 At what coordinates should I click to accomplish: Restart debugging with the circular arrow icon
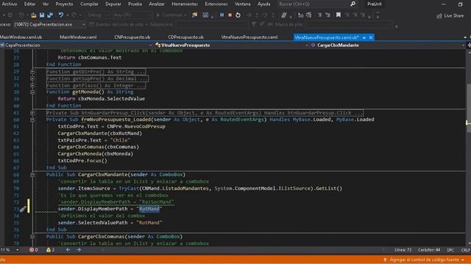pos(238,15)
